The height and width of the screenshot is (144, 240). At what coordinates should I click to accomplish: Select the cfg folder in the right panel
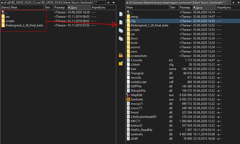(183, 21)
